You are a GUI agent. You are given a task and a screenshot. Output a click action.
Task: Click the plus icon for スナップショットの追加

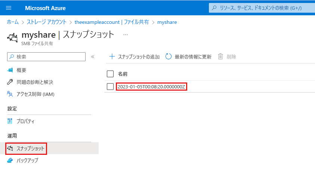[112, 56]
